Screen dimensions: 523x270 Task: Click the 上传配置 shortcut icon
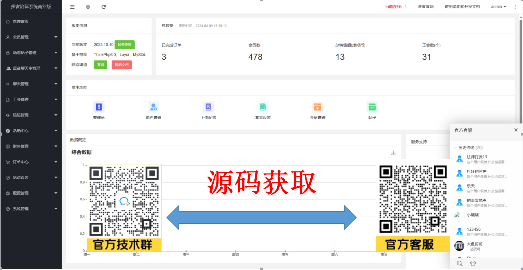[208, 107]
